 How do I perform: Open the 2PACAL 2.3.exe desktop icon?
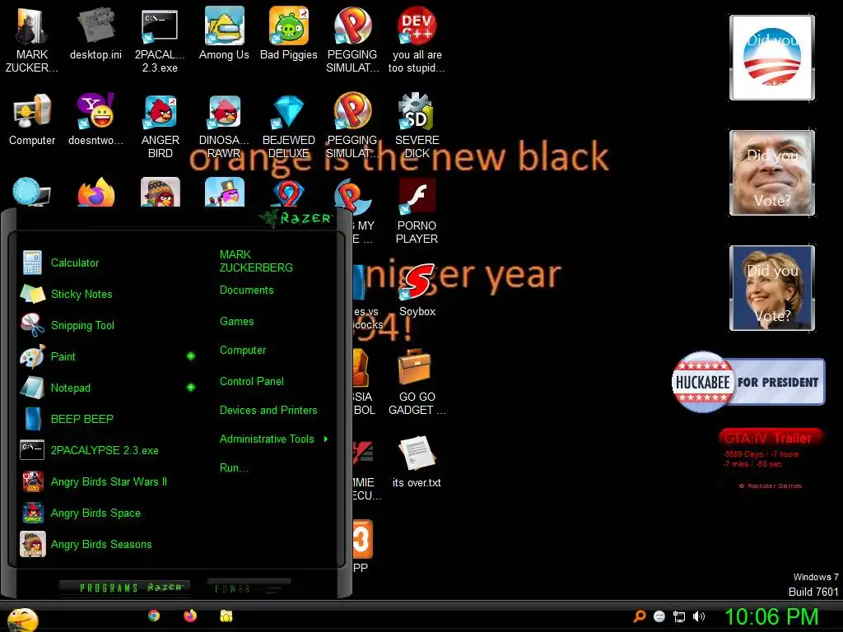tap(160, 40)
